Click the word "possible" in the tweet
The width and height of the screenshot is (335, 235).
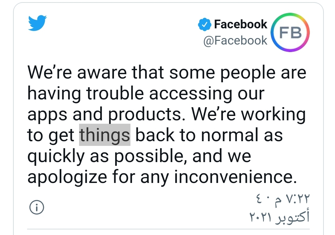(150, 156)
